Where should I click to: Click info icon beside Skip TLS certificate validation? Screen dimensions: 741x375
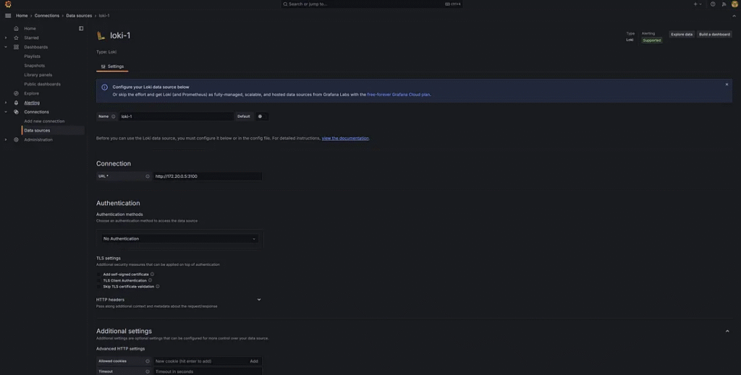pyautogui.click(x=157, y=286)
